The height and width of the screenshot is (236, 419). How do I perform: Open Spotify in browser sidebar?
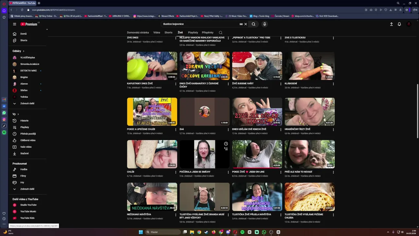pos(4,132)
